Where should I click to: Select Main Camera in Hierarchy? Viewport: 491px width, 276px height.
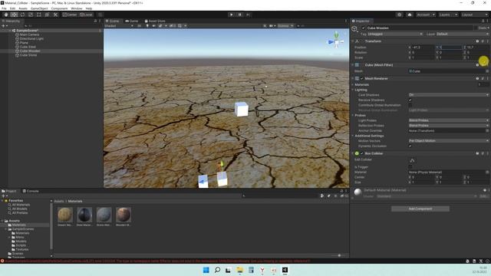[29, 34]
